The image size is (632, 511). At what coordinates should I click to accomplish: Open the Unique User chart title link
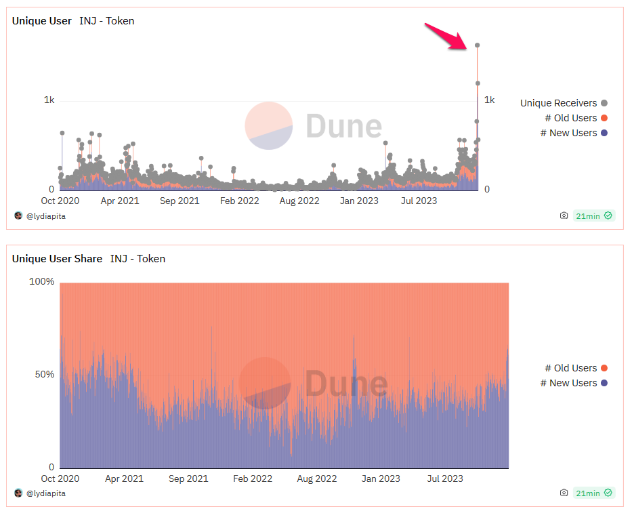click(41, 21)
